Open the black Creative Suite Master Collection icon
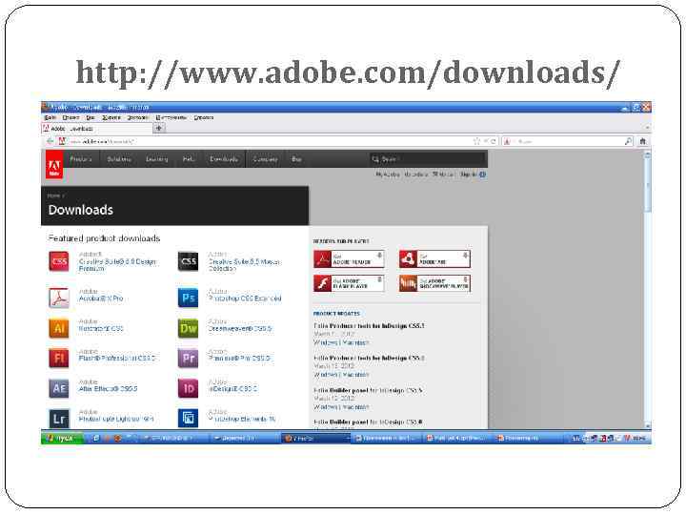 (x=188, y=261)
